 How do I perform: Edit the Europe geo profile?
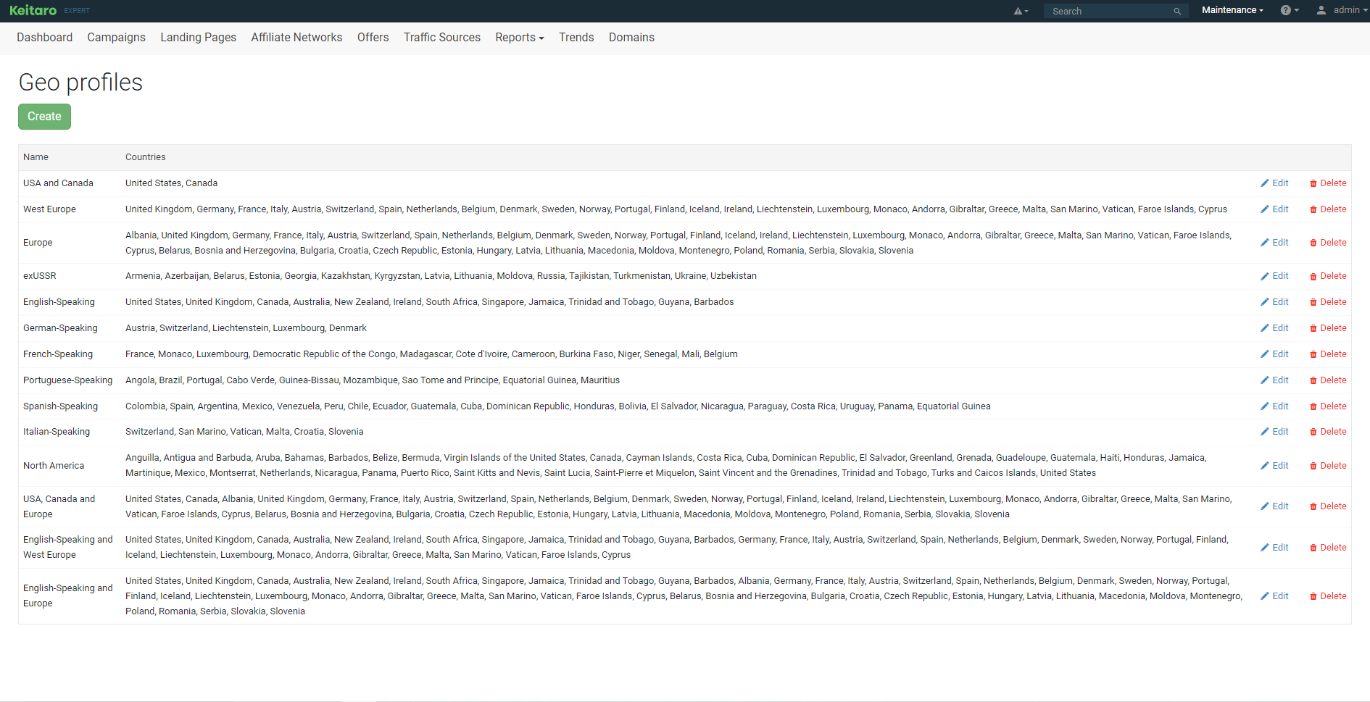[1274, 243]
